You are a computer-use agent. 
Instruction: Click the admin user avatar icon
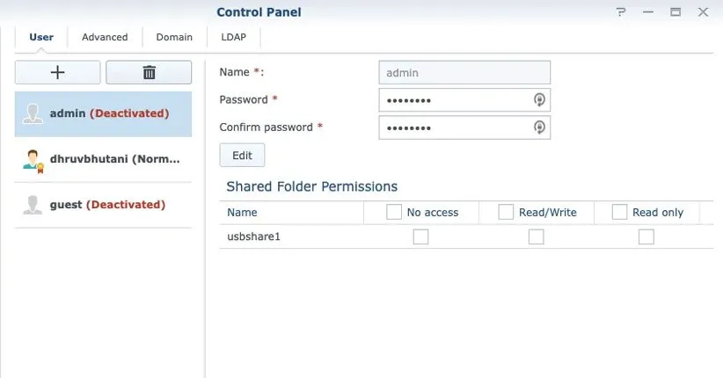pyautogui.click(x=33, y=113)
